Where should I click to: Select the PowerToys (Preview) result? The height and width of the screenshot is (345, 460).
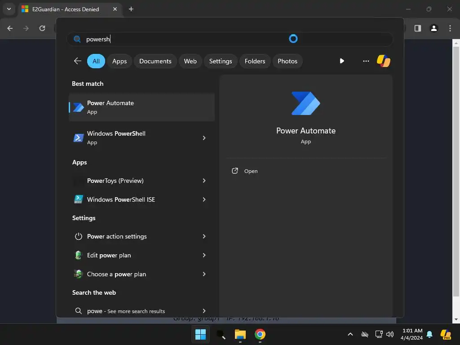[142, 181]
